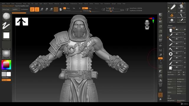Click the Scroll canvas icon

pyautogui.click(x=160, y=21)
